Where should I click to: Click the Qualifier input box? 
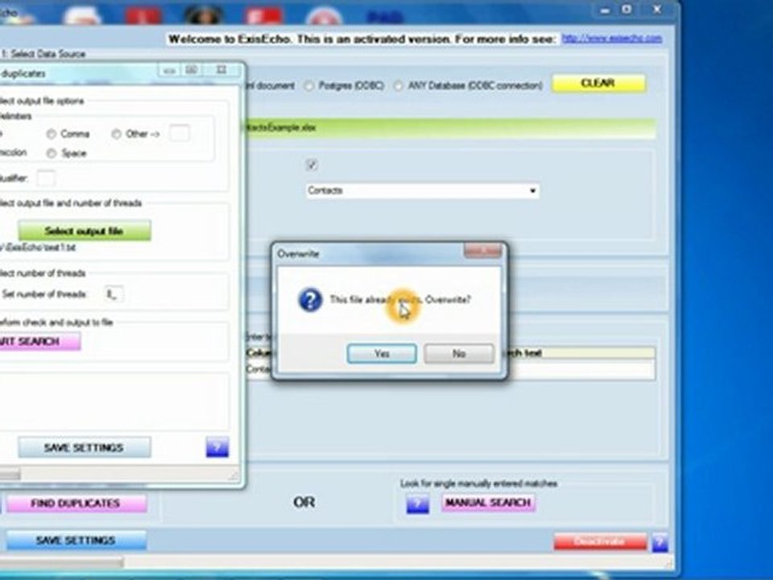(x=47, y=178)
